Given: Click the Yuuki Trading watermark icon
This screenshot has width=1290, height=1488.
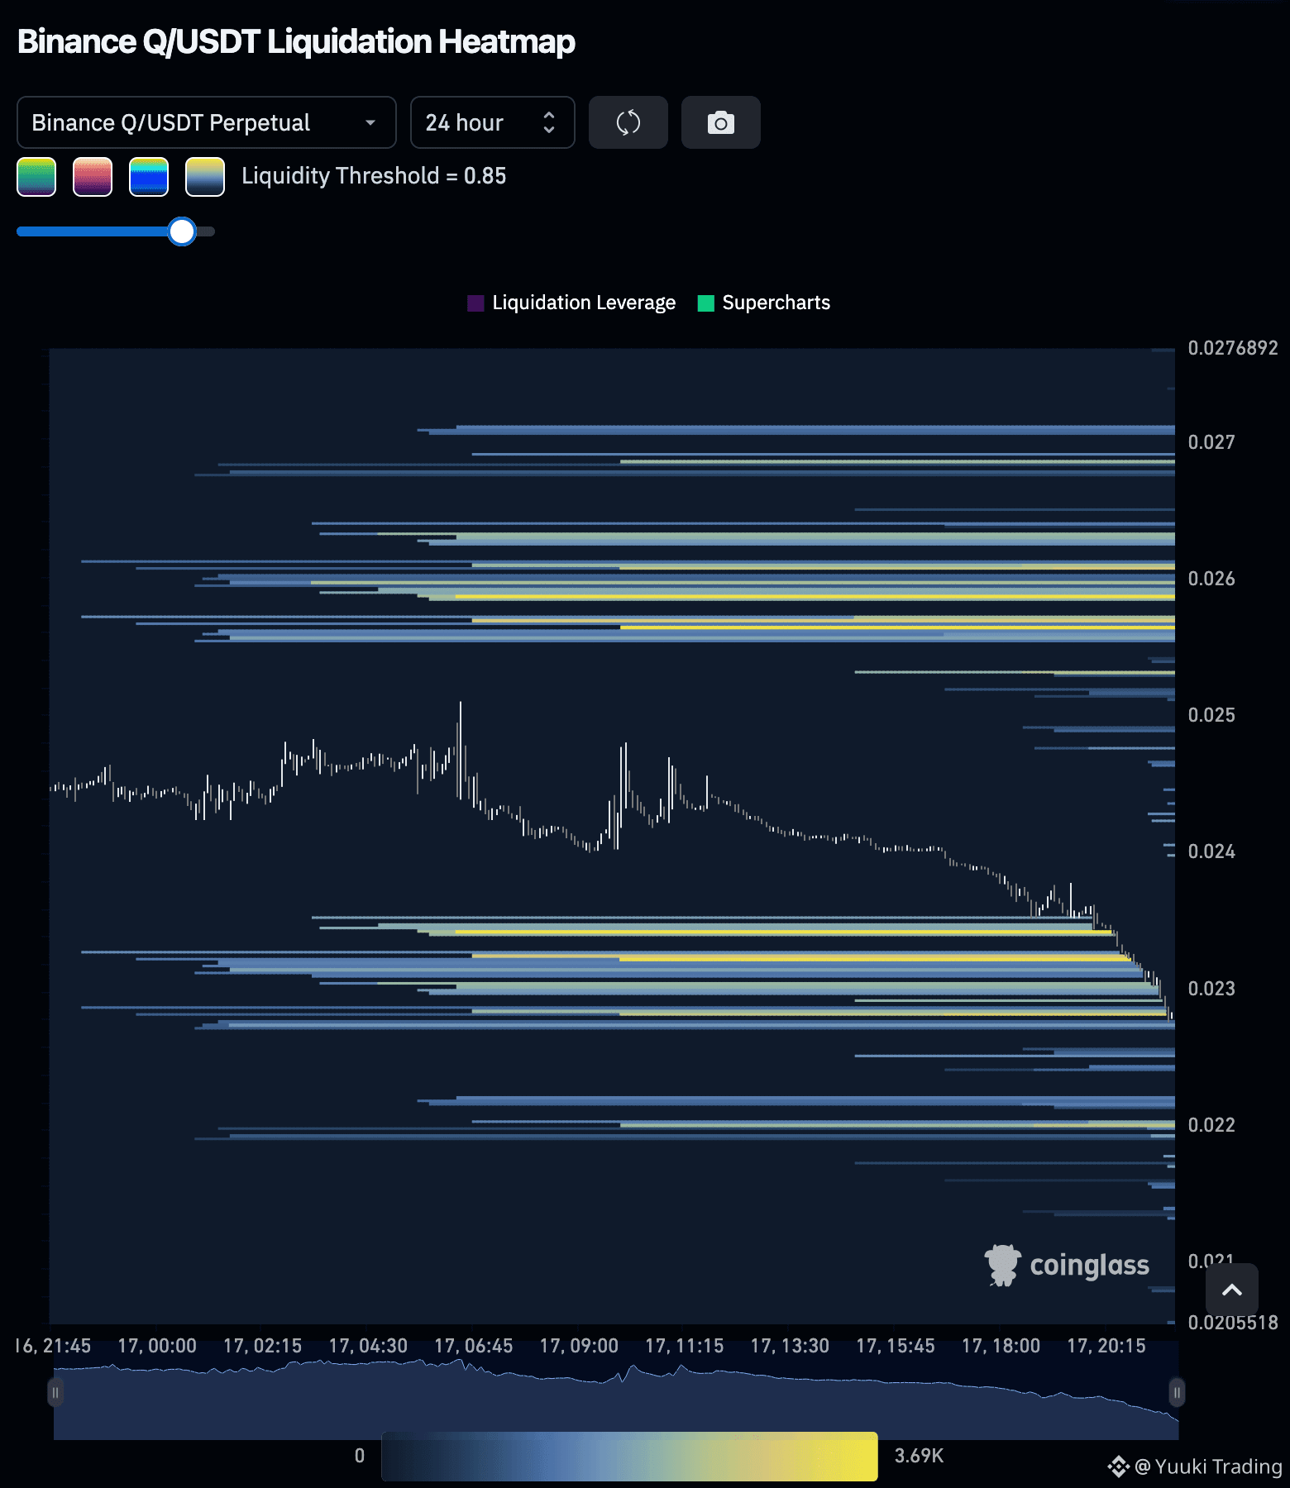Looking at the screenshot, I should [1118, 1467].
